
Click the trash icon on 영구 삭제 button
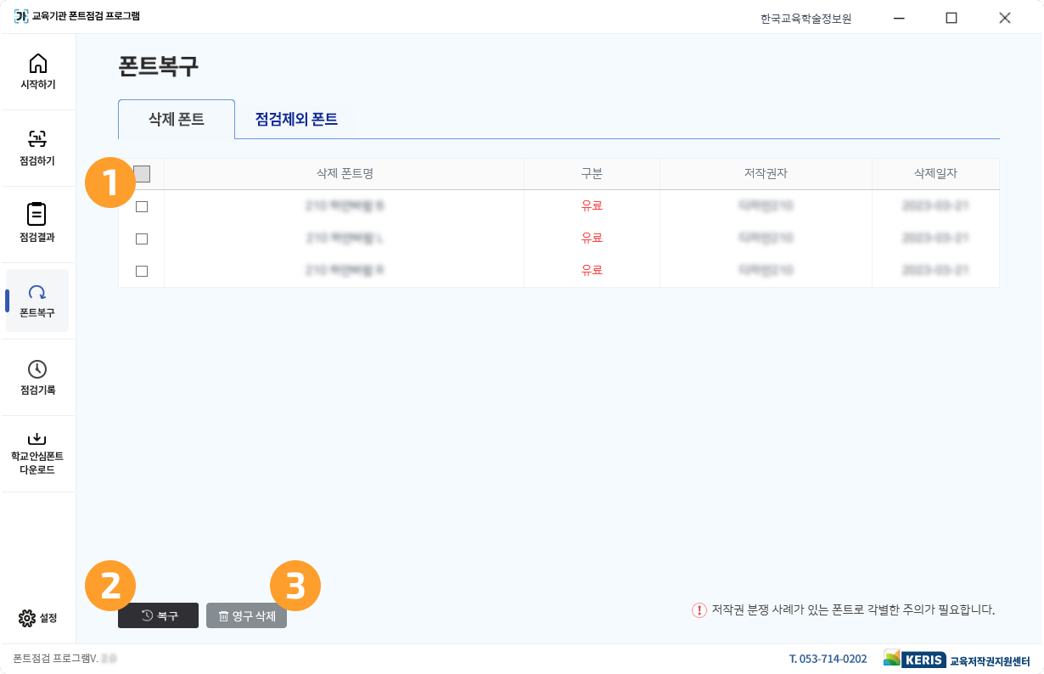(223, 615)
